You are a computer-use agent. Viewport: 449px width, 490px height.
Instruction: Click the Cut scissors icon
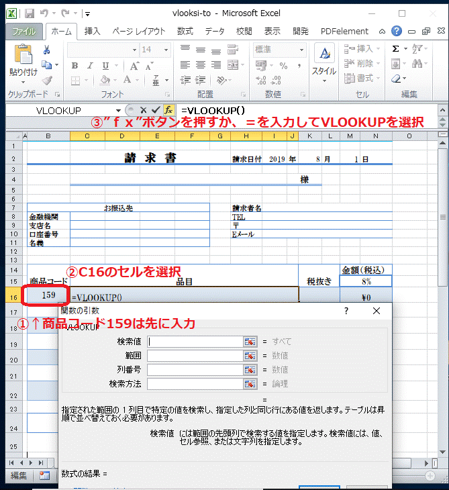click(x=47, y=50)
